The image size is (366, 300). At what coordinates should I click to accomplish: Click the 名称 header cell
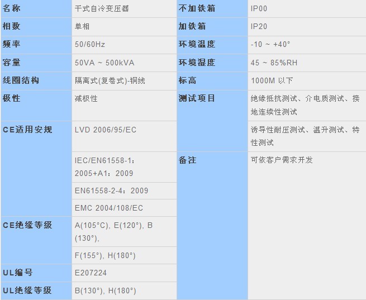[x=12, y=8]
